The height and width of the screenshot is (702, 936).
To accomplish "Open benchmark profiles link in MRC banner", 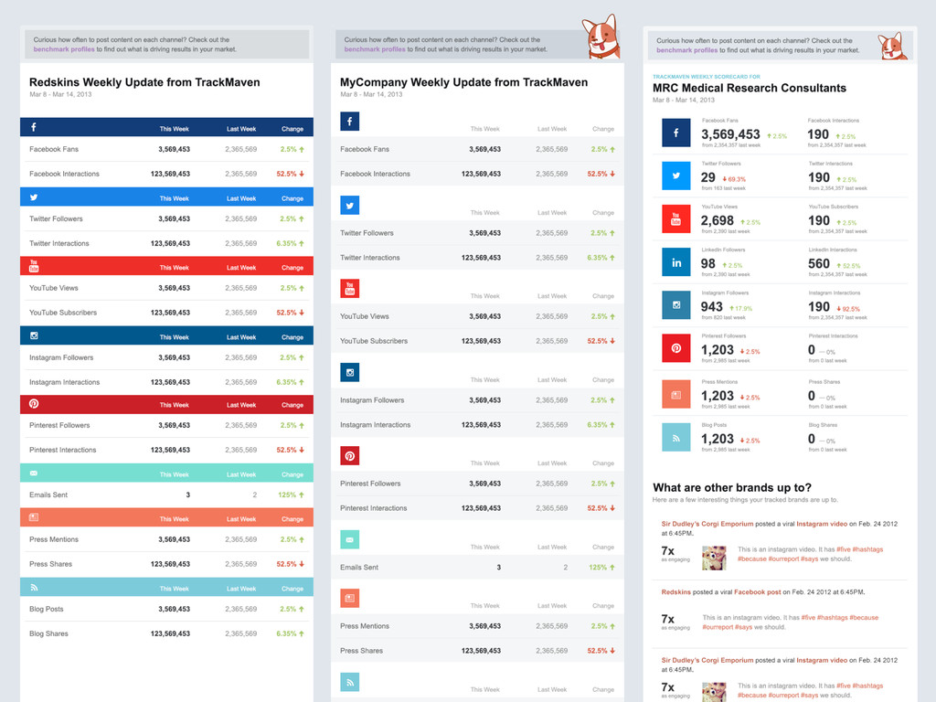I will tap(687, 50).
